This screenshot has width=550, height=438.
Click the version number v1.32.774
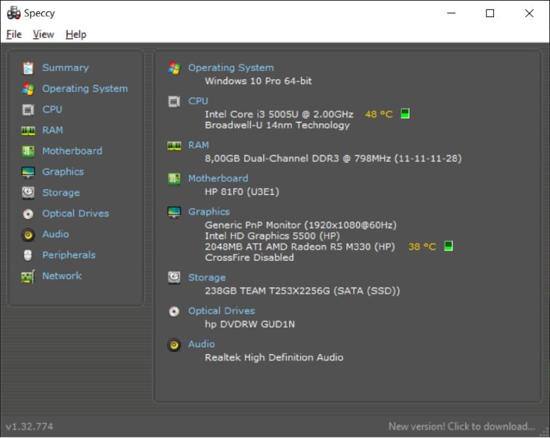point(29,427)
